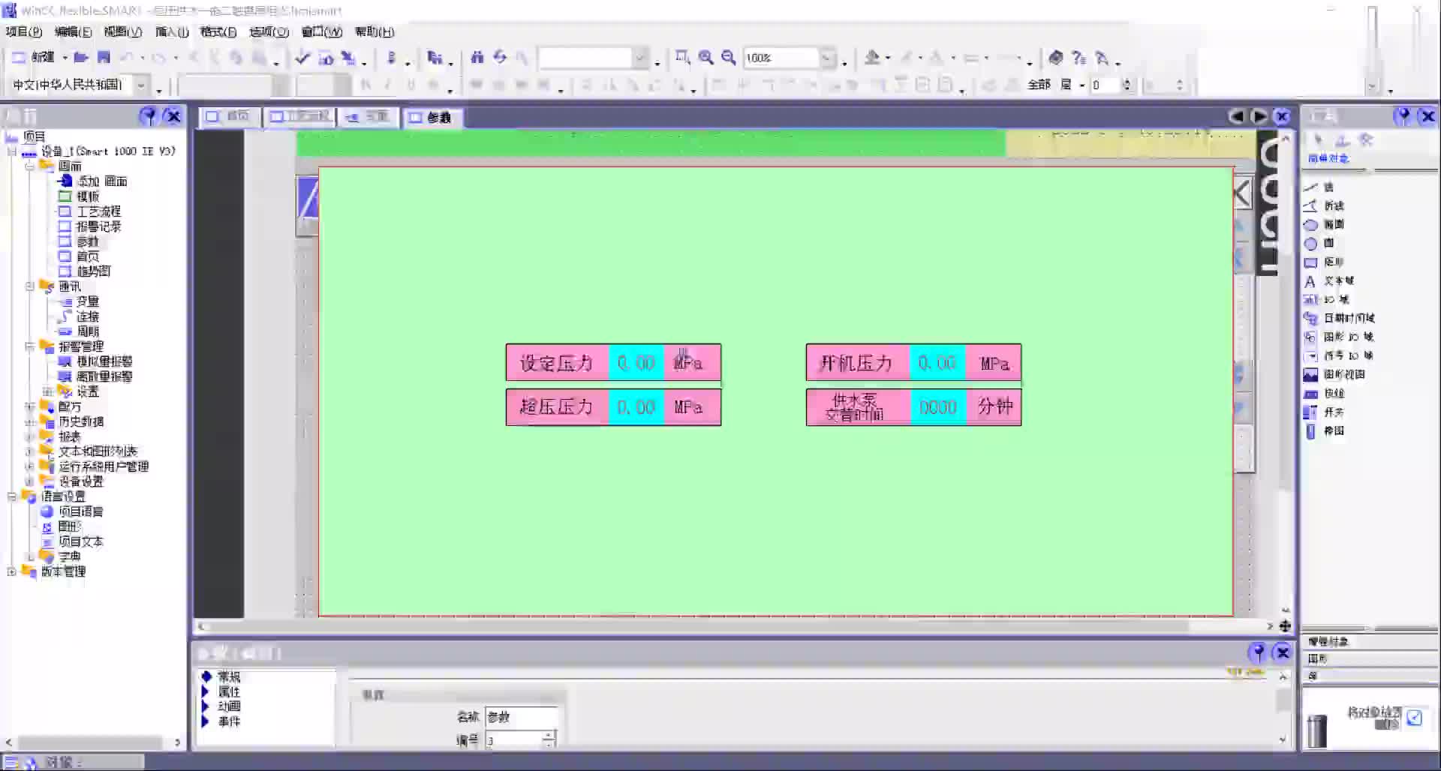Open the 中文 language dropdown
1441x771 pixels.
pyautogui.click(x=140, y=85)
